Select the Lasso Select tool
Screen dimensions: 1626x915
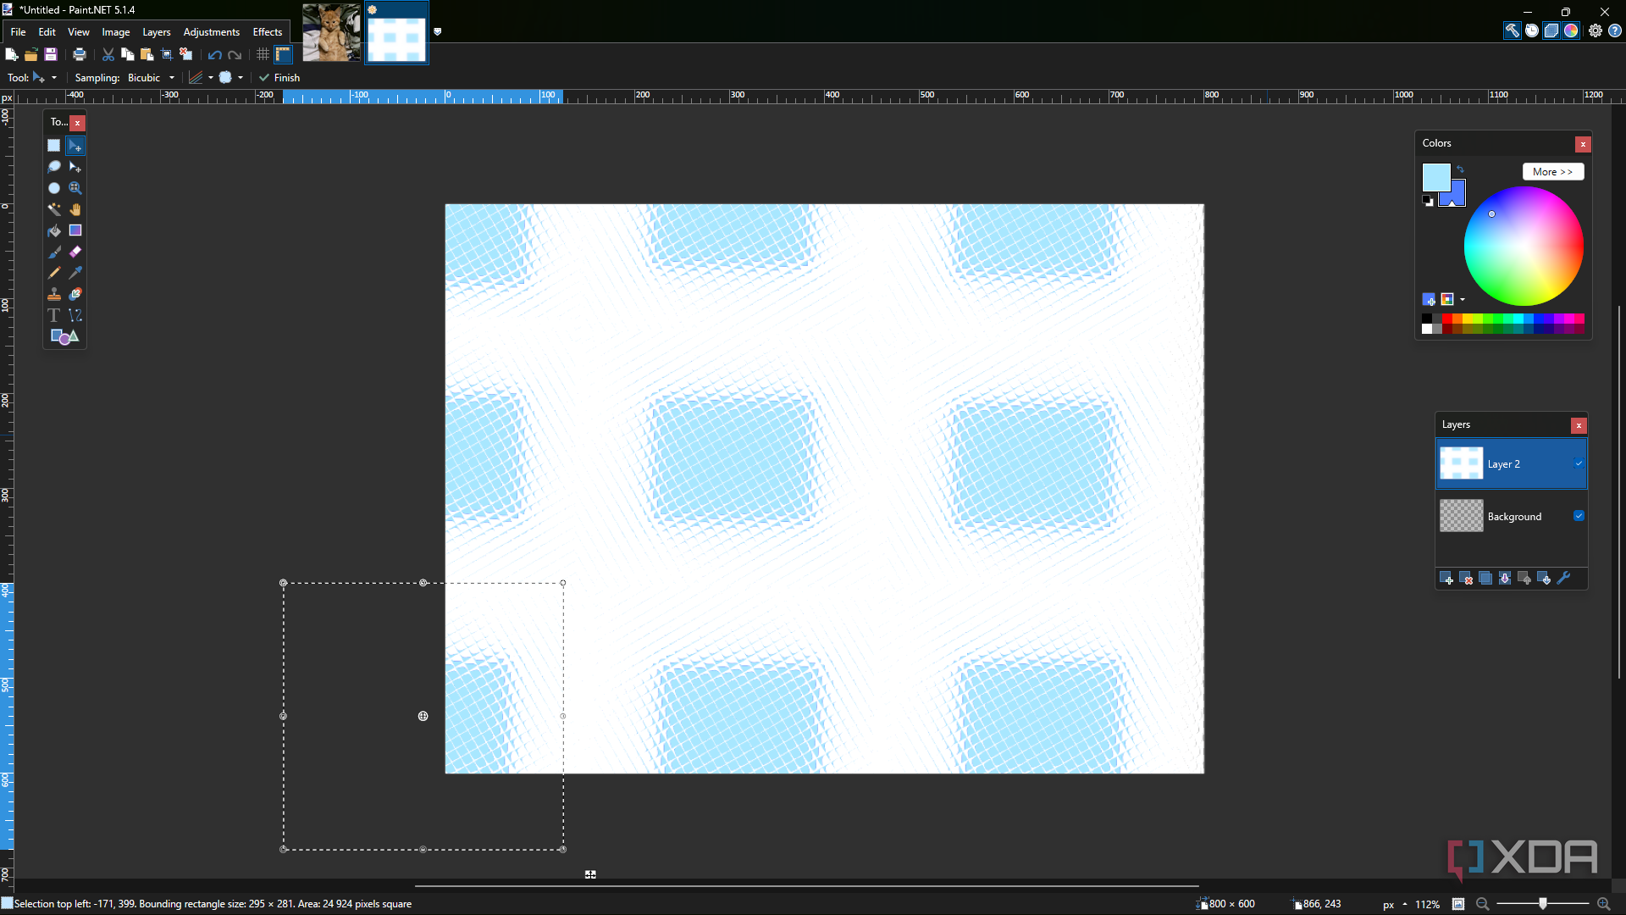coord(54,167)
